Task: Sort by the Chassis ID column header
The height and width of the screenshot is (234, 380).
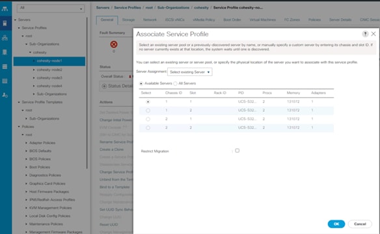Action: pos(174,93)
